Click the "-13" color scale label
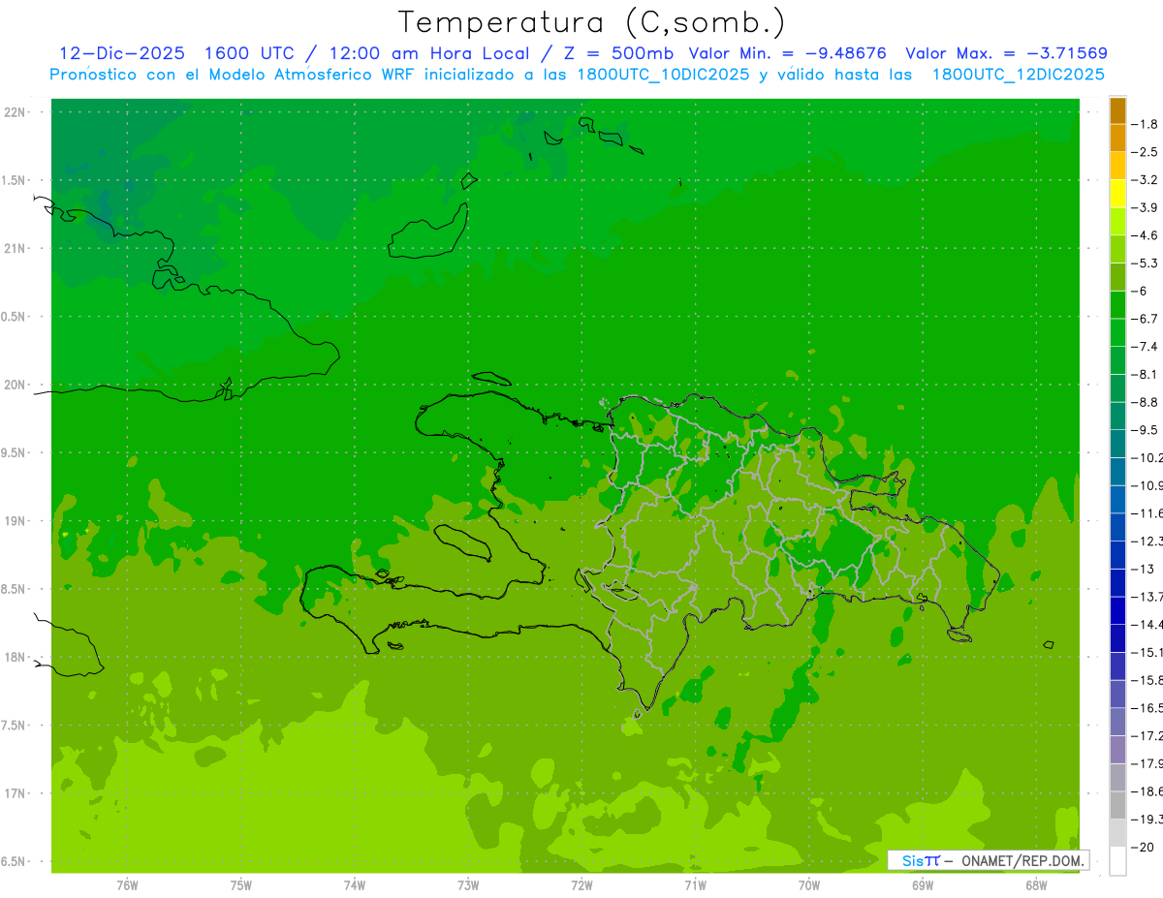The width and height of the screenshot is (1163, 898). [1143, 569]
